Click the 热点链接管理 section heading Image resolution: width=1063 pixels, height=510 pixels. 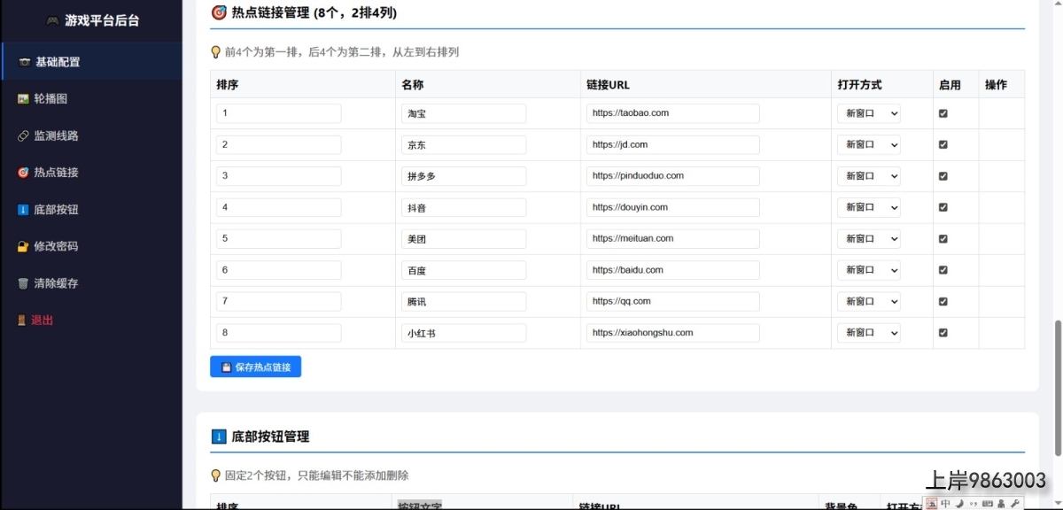[304, 12]
